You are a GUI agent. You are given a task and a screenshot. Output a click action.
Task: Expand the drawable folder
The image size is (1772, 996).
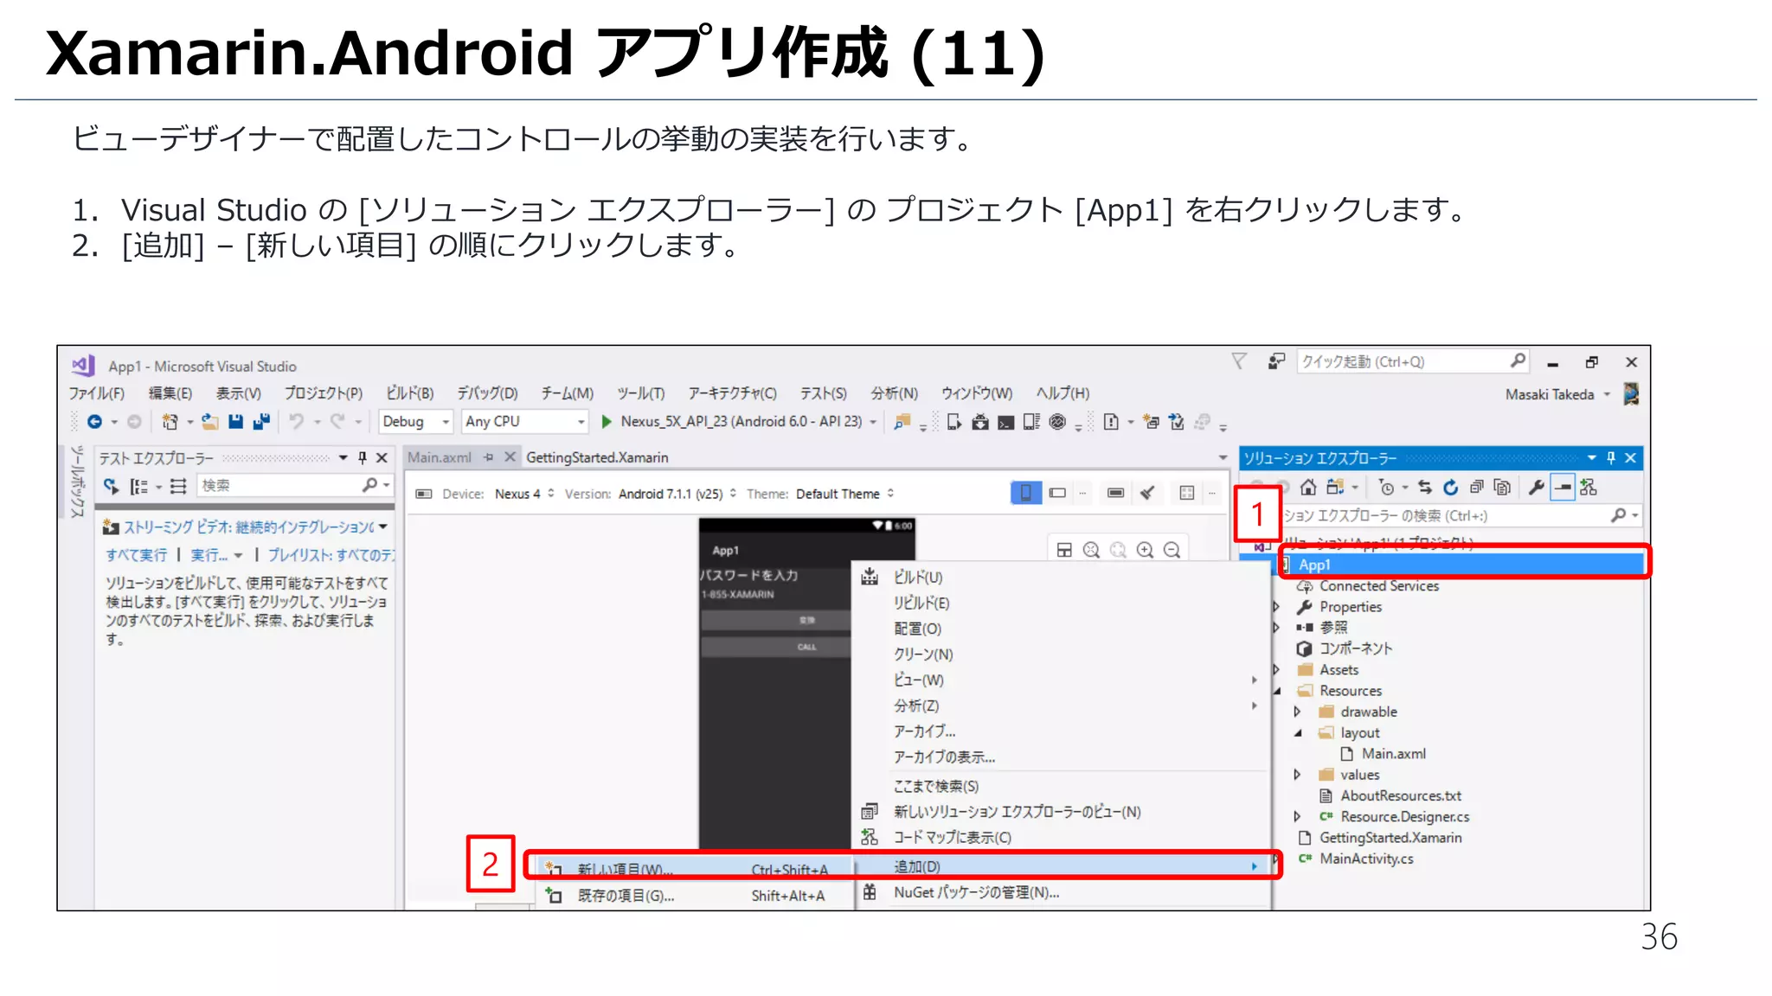point(1297,712)
